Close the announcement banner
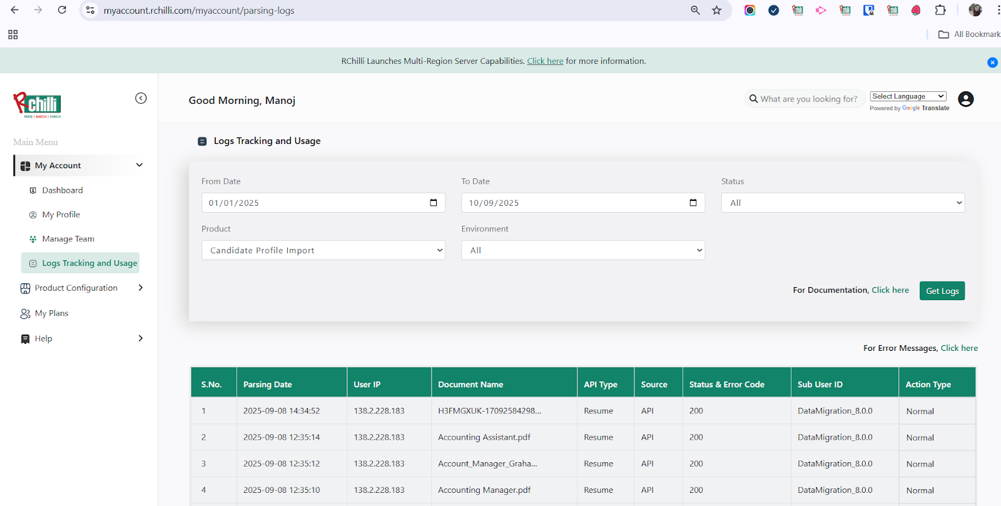1001x506 pixels. [992, 63]
